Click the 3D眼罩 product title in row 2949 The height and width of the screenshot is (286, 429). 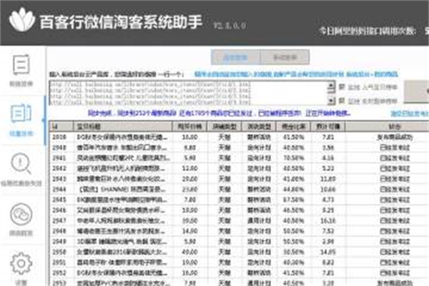[122, 242]
